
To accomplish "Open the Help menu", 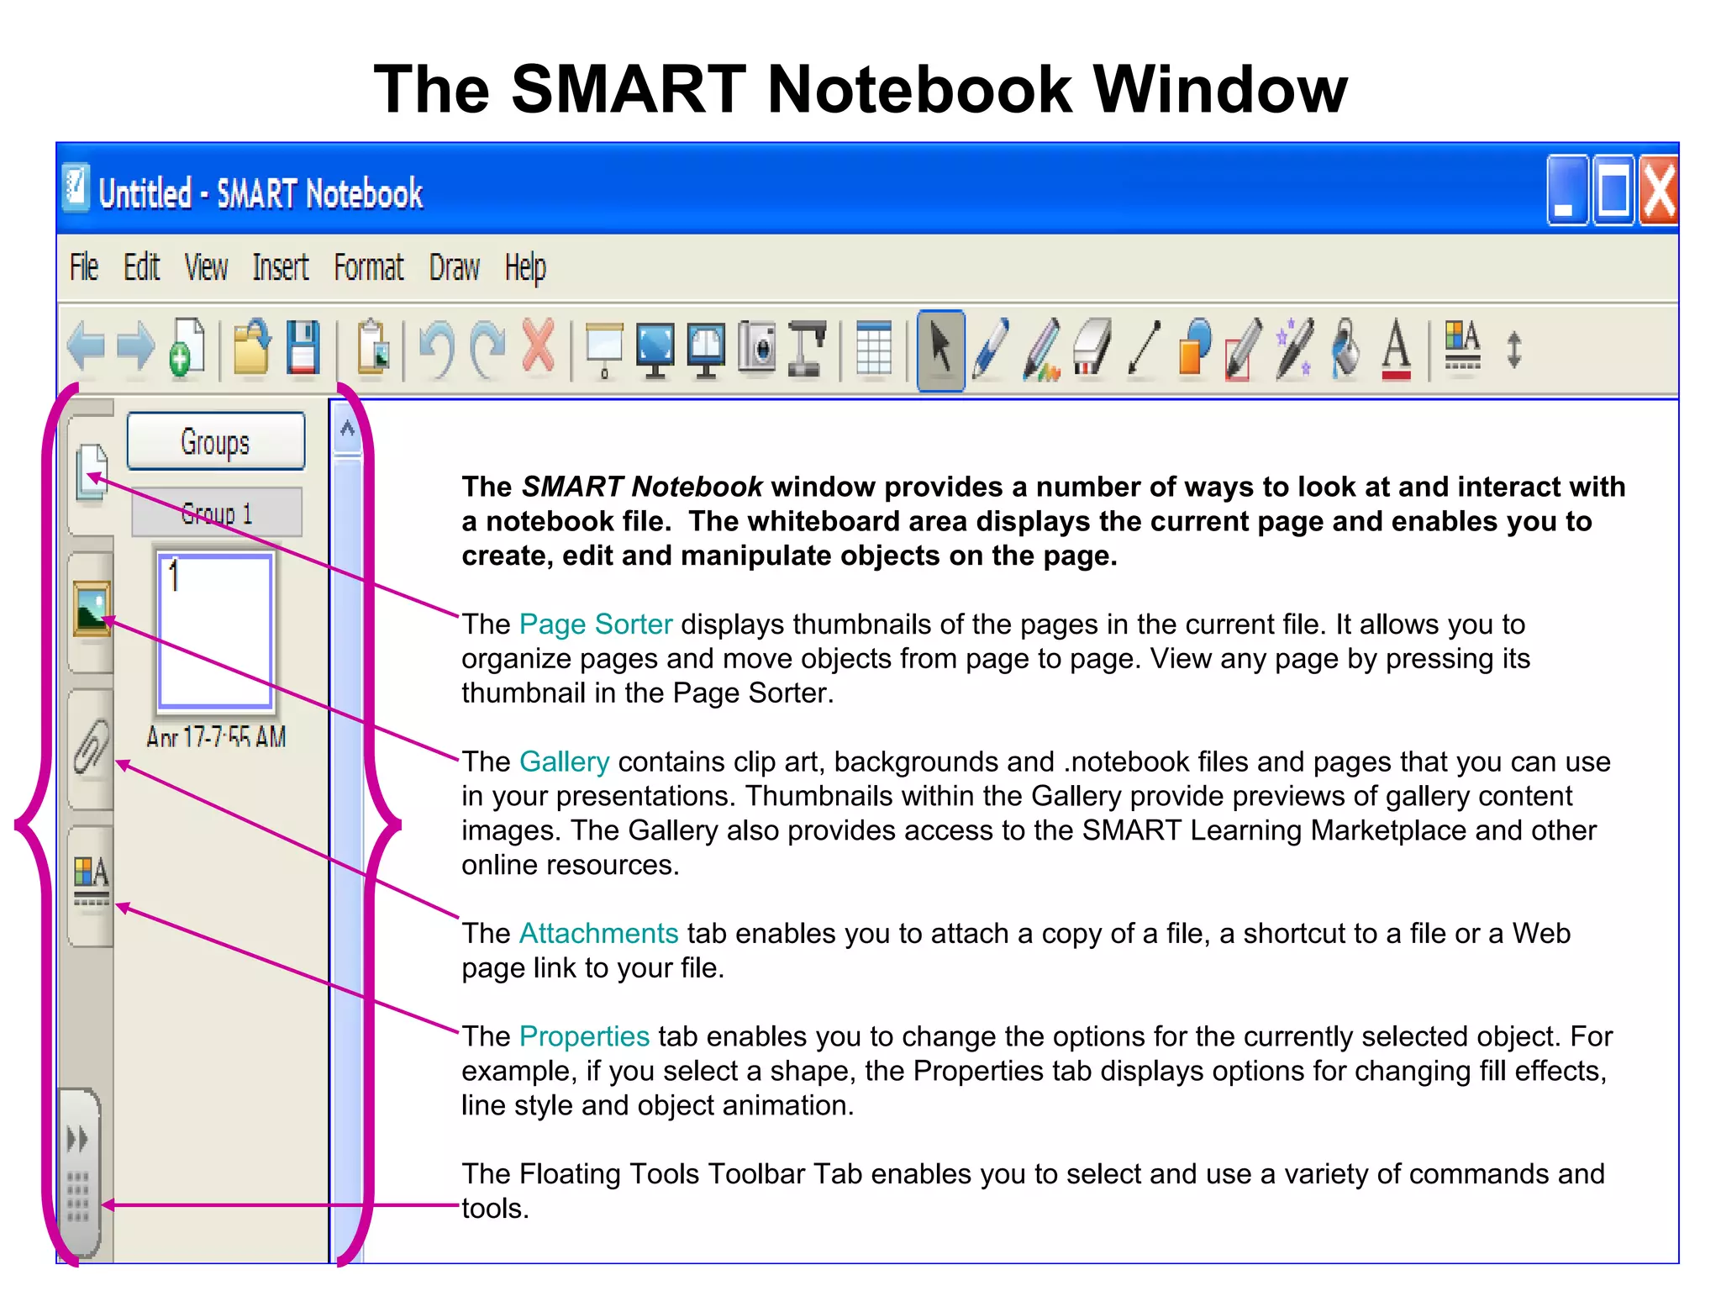I will pos(526,269).
